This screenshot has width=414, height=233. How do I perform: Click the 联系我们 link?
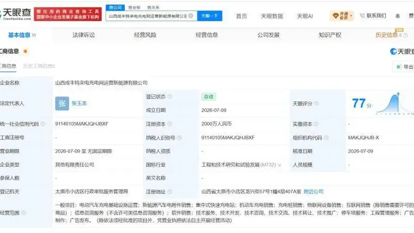pyautogui.click(x=376, y=16)
